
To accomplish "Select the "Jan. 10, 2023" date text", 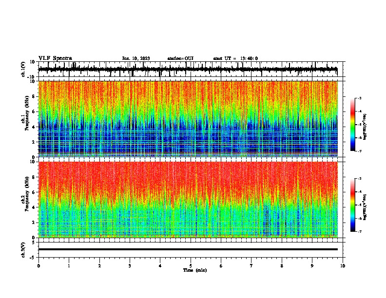I will coord(136,58).
